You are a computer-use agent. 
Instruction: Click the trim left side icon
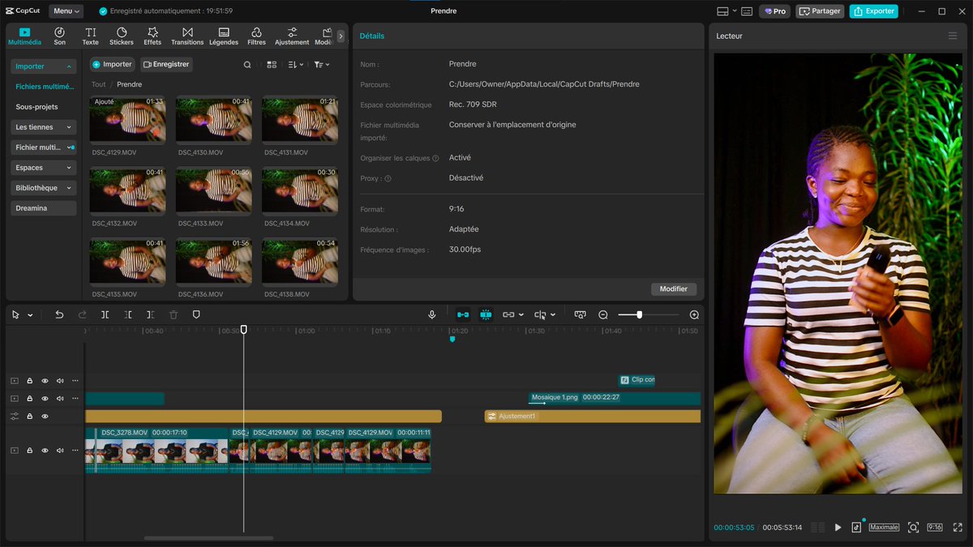(x=128, y=314)
